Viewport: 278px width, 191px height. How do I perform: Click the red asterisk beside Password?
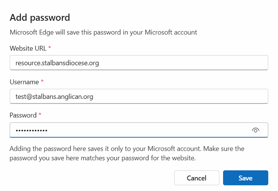[40, 114]
